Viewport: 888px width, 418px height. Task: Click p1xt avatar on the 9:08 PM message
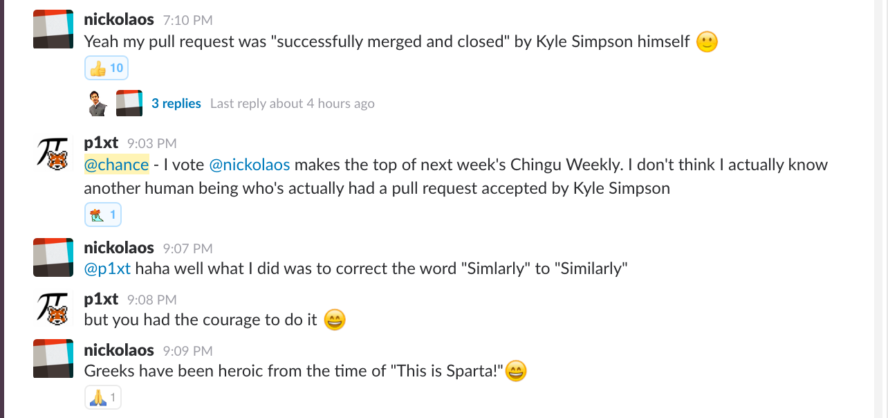pyautogui.click(x=53, y=308)
